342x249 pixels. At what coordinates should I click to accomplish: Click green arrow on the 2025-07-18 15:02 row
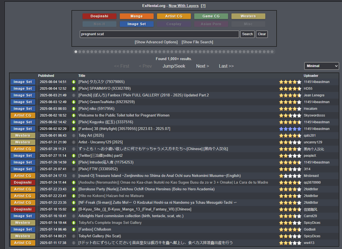74,209
